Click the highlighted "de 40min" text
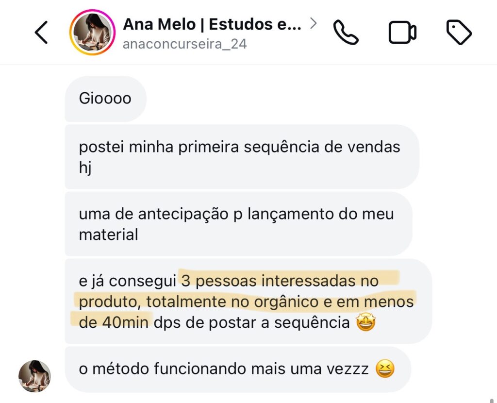This screenshot has width=497, height=403. (x=113, y=323)
